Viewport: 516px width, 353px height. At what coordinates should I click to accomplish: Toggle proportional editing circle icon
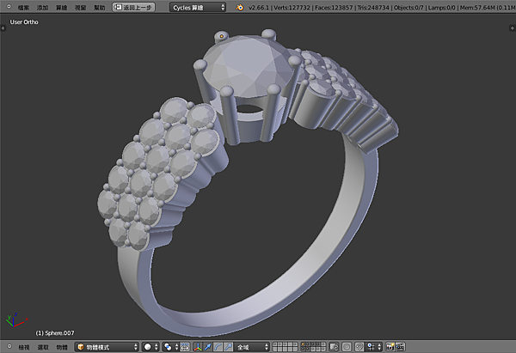pyautogui.click(x=347, y=347)
